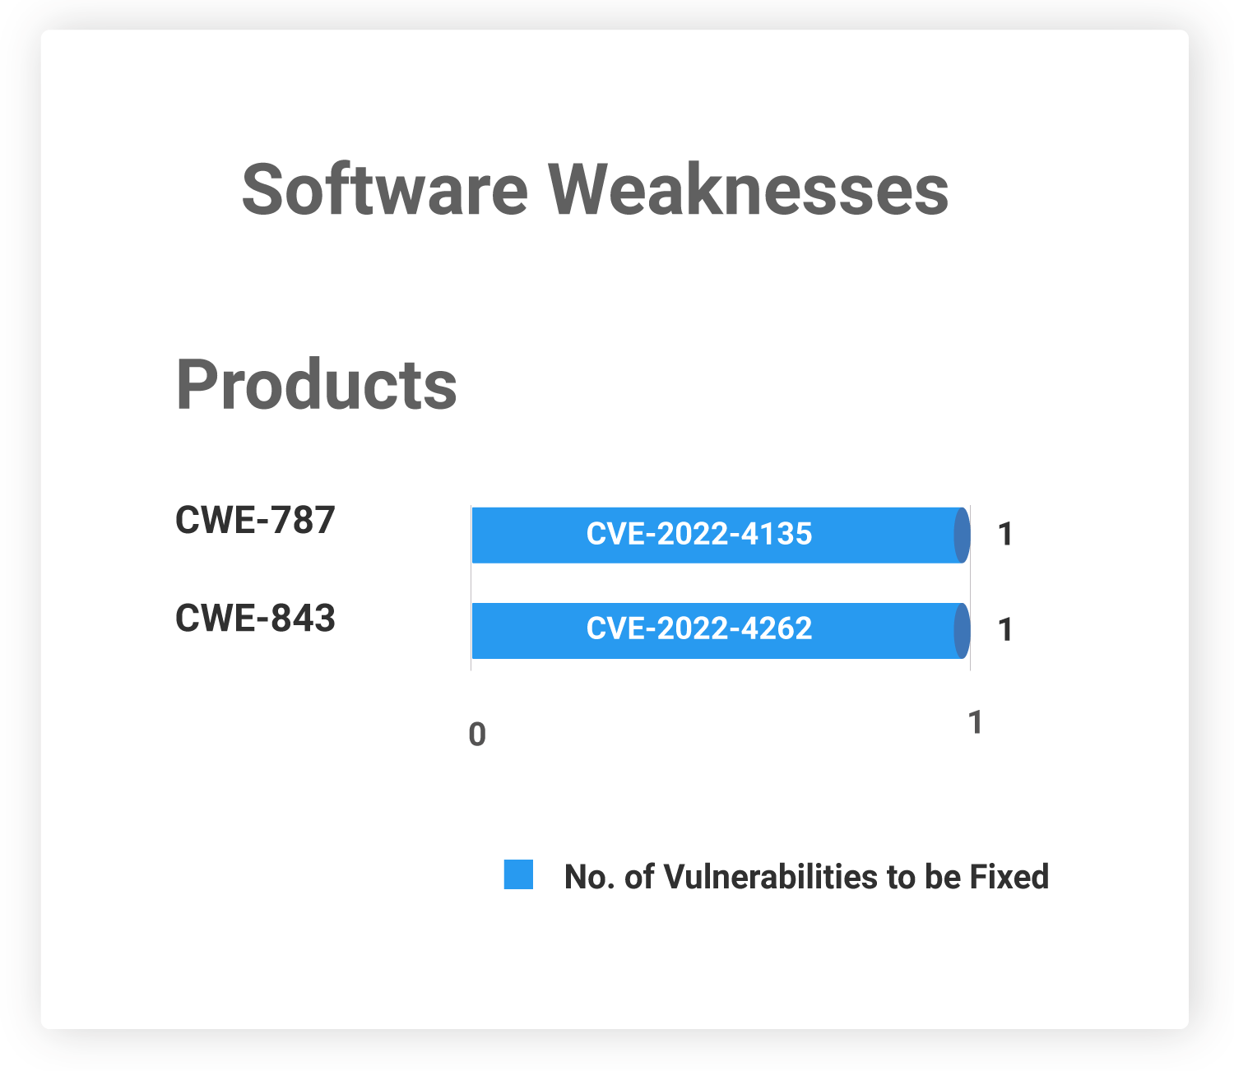Image resolution: width=1234 pixels, height=1071 pixels.
Task: Click the blue legend square icon
Action: pos(518,874)
